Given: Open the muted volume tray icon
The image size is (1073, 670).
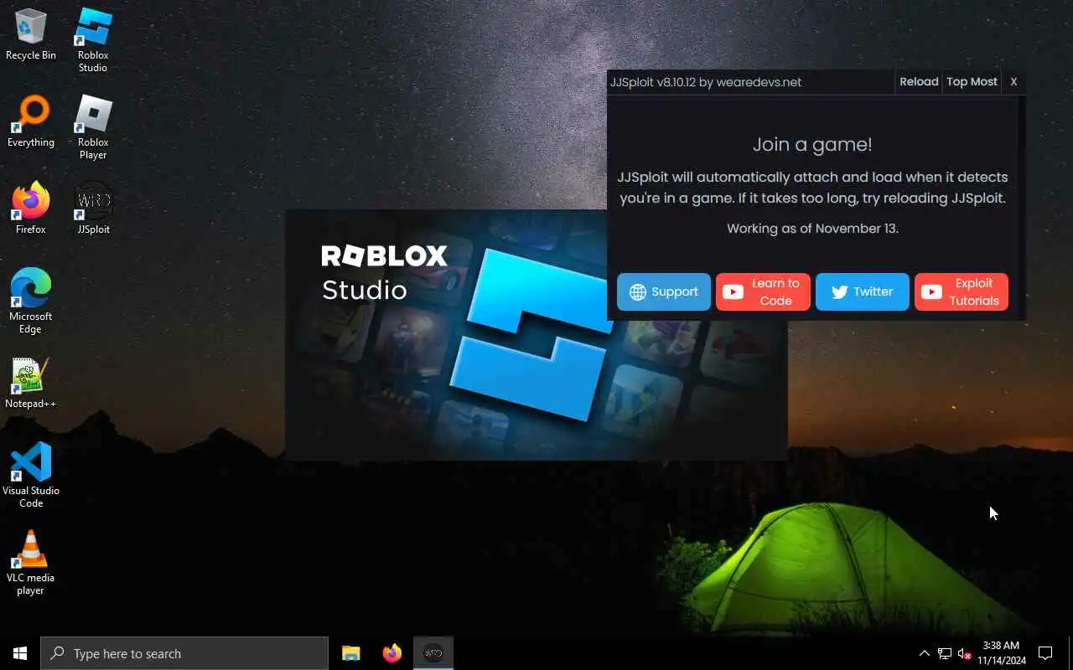Looking at the screenshot, I should (964, 653).
